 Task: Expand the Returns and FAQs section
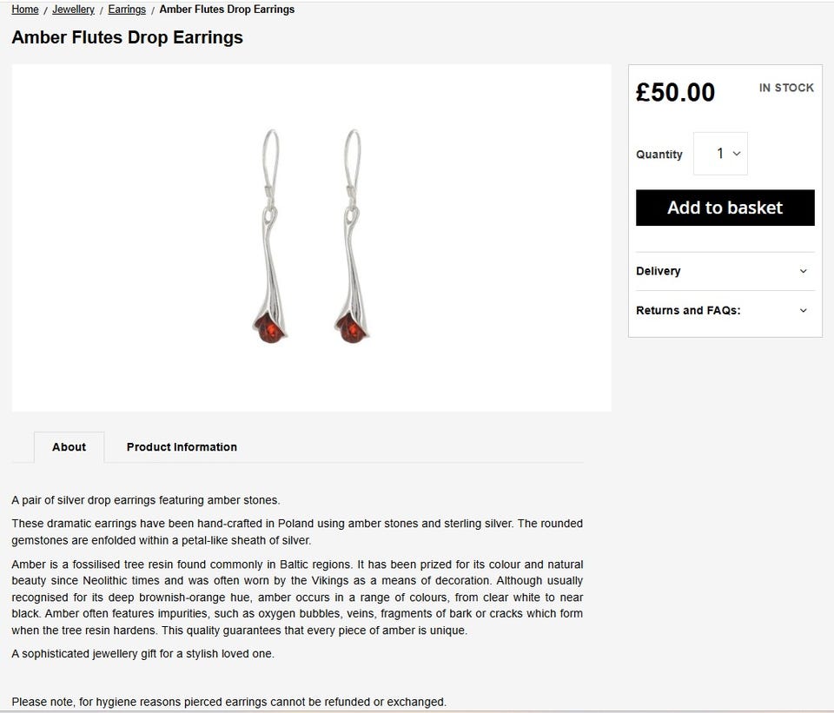688,310
